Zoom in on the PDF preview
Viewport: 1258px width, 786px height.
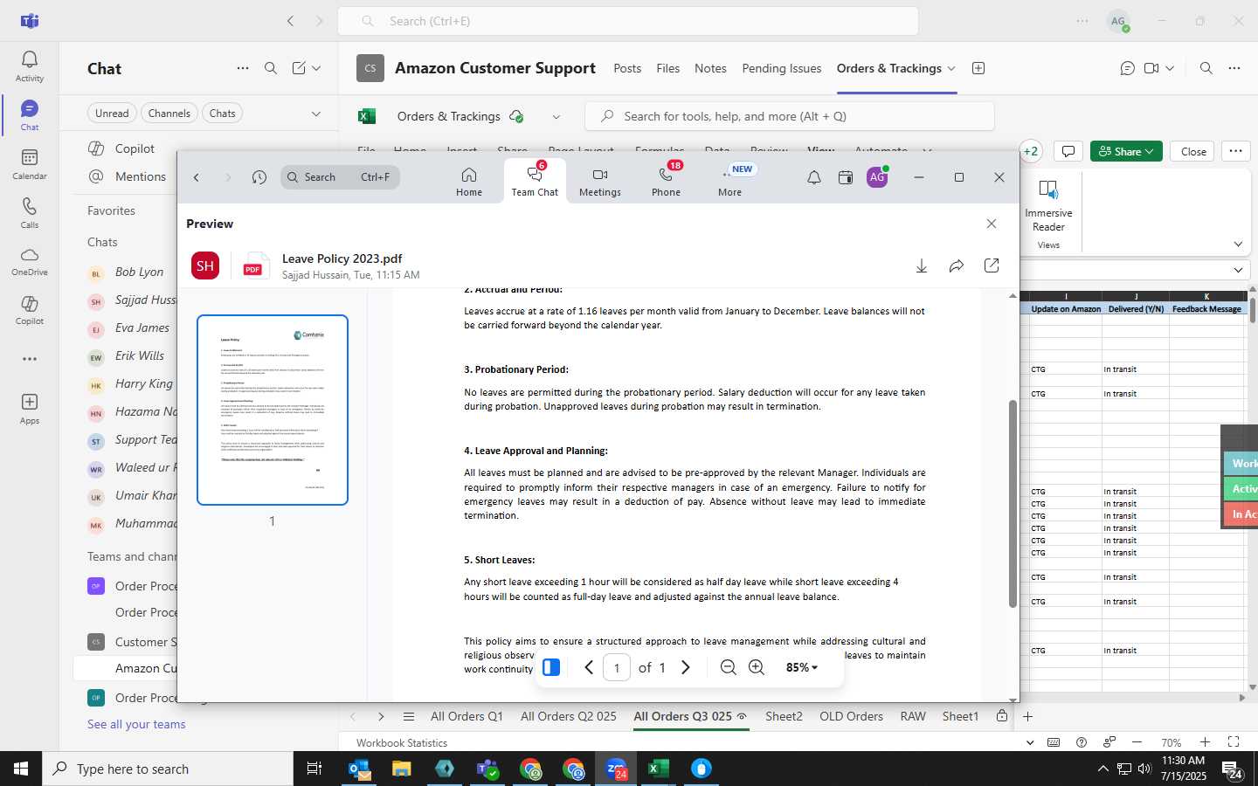tap(757, 667)
